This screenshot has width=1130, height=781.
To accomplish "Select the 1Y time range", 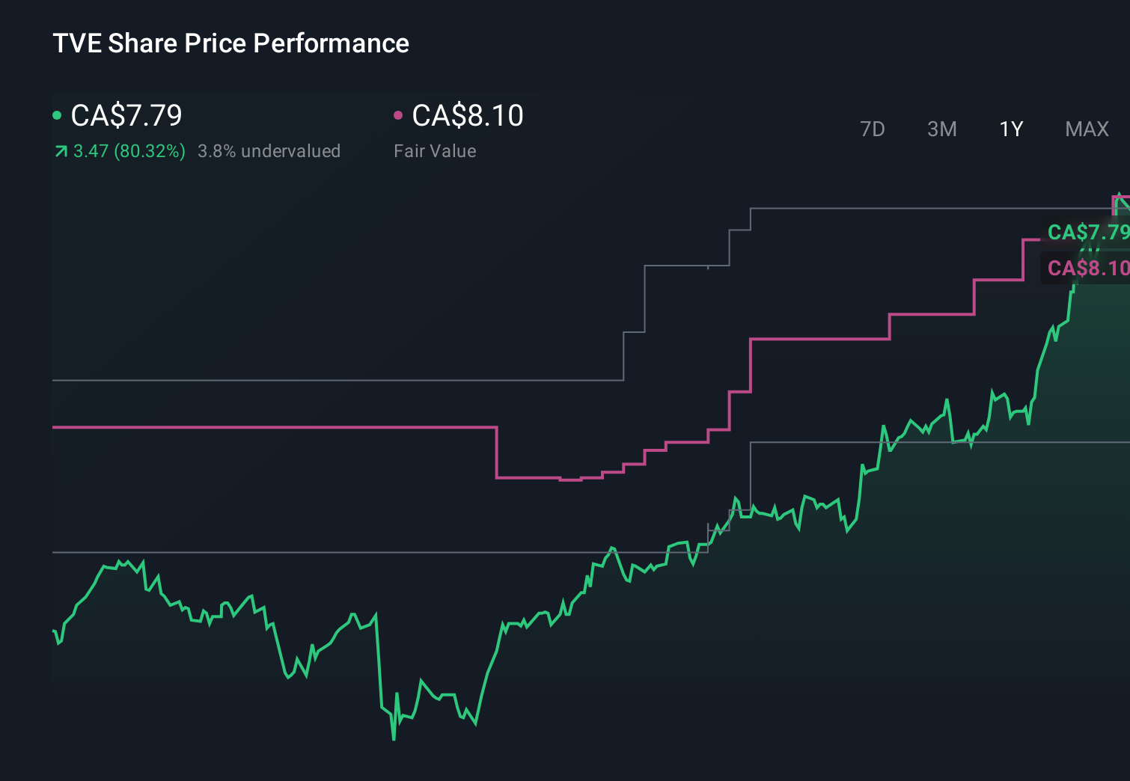I will pyautogui.click(x=1010, y=129).
